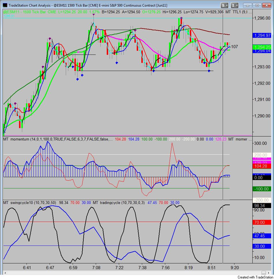Viewport: 274px width, 279px height.
Task: Open the I dropdown in title bar
Action: coord(234,5)
